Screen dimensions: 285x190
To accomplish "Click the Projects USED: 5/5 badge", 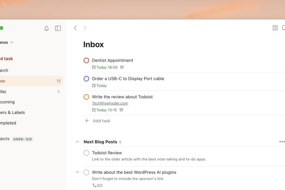I will [23, 139].
